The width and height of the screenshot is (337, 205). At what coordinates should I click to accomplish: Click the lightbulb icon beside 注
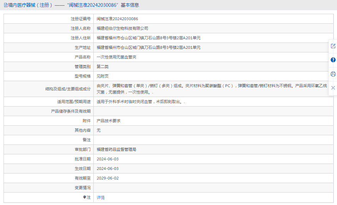[85, 197]
